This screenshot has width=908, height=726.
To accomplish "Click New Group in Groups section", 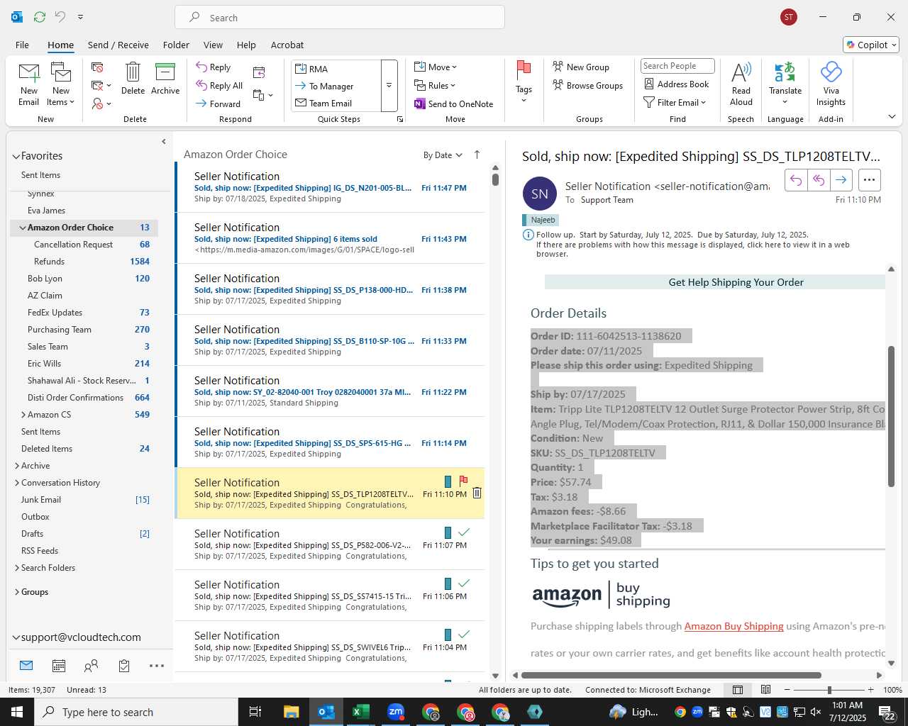I will [x=581, y=67].
